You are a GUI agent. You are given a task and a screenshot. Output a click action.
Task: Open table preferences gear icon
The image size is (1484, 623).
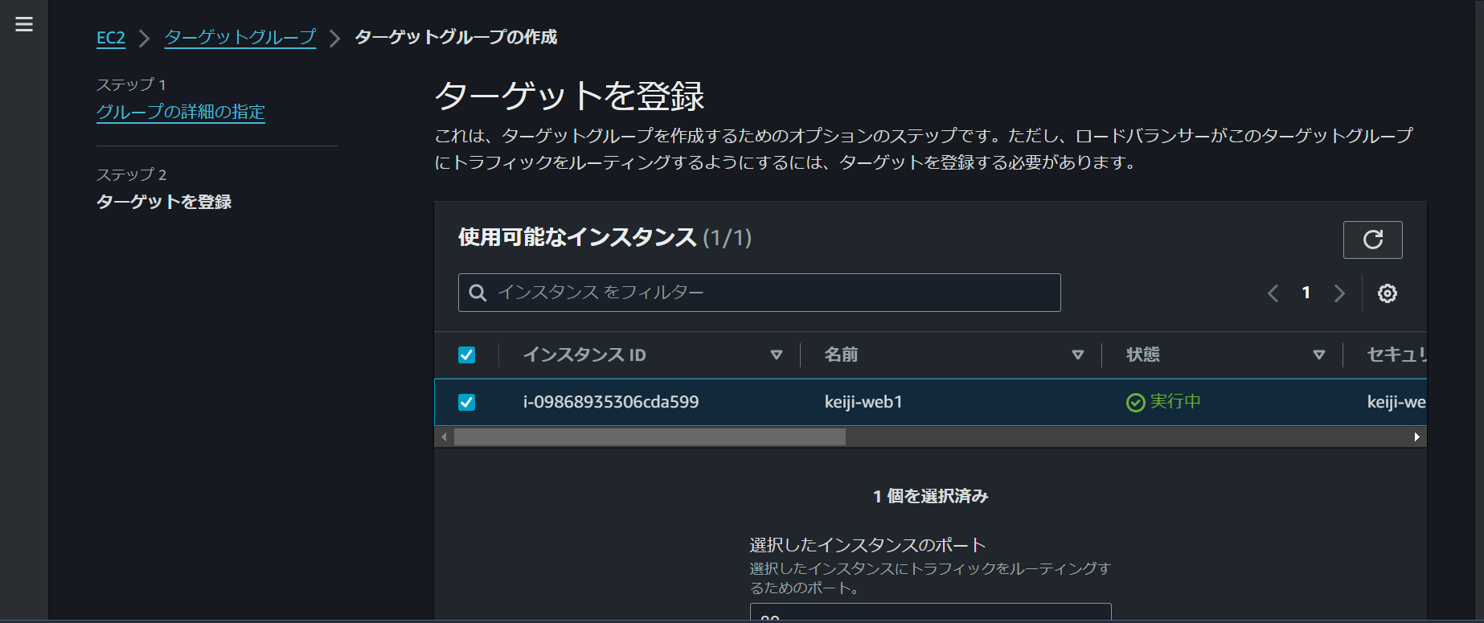click(1387, 293)
